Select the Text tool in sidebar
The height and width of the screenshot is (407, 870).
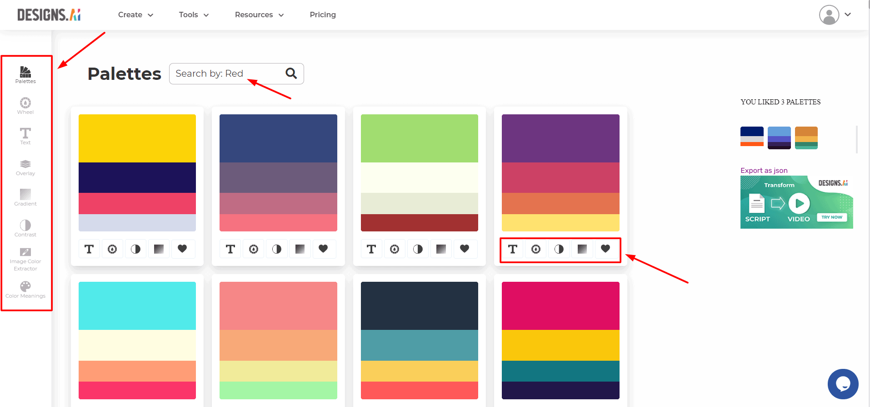point(25,136)
